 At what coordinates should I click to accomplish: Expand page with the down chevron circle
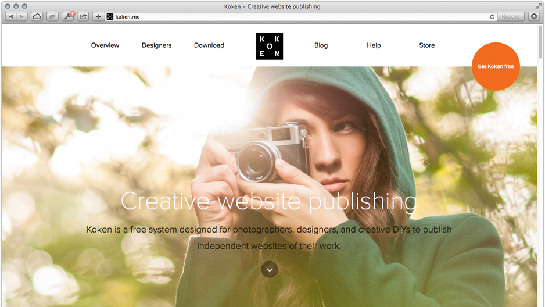click(270, 269)
